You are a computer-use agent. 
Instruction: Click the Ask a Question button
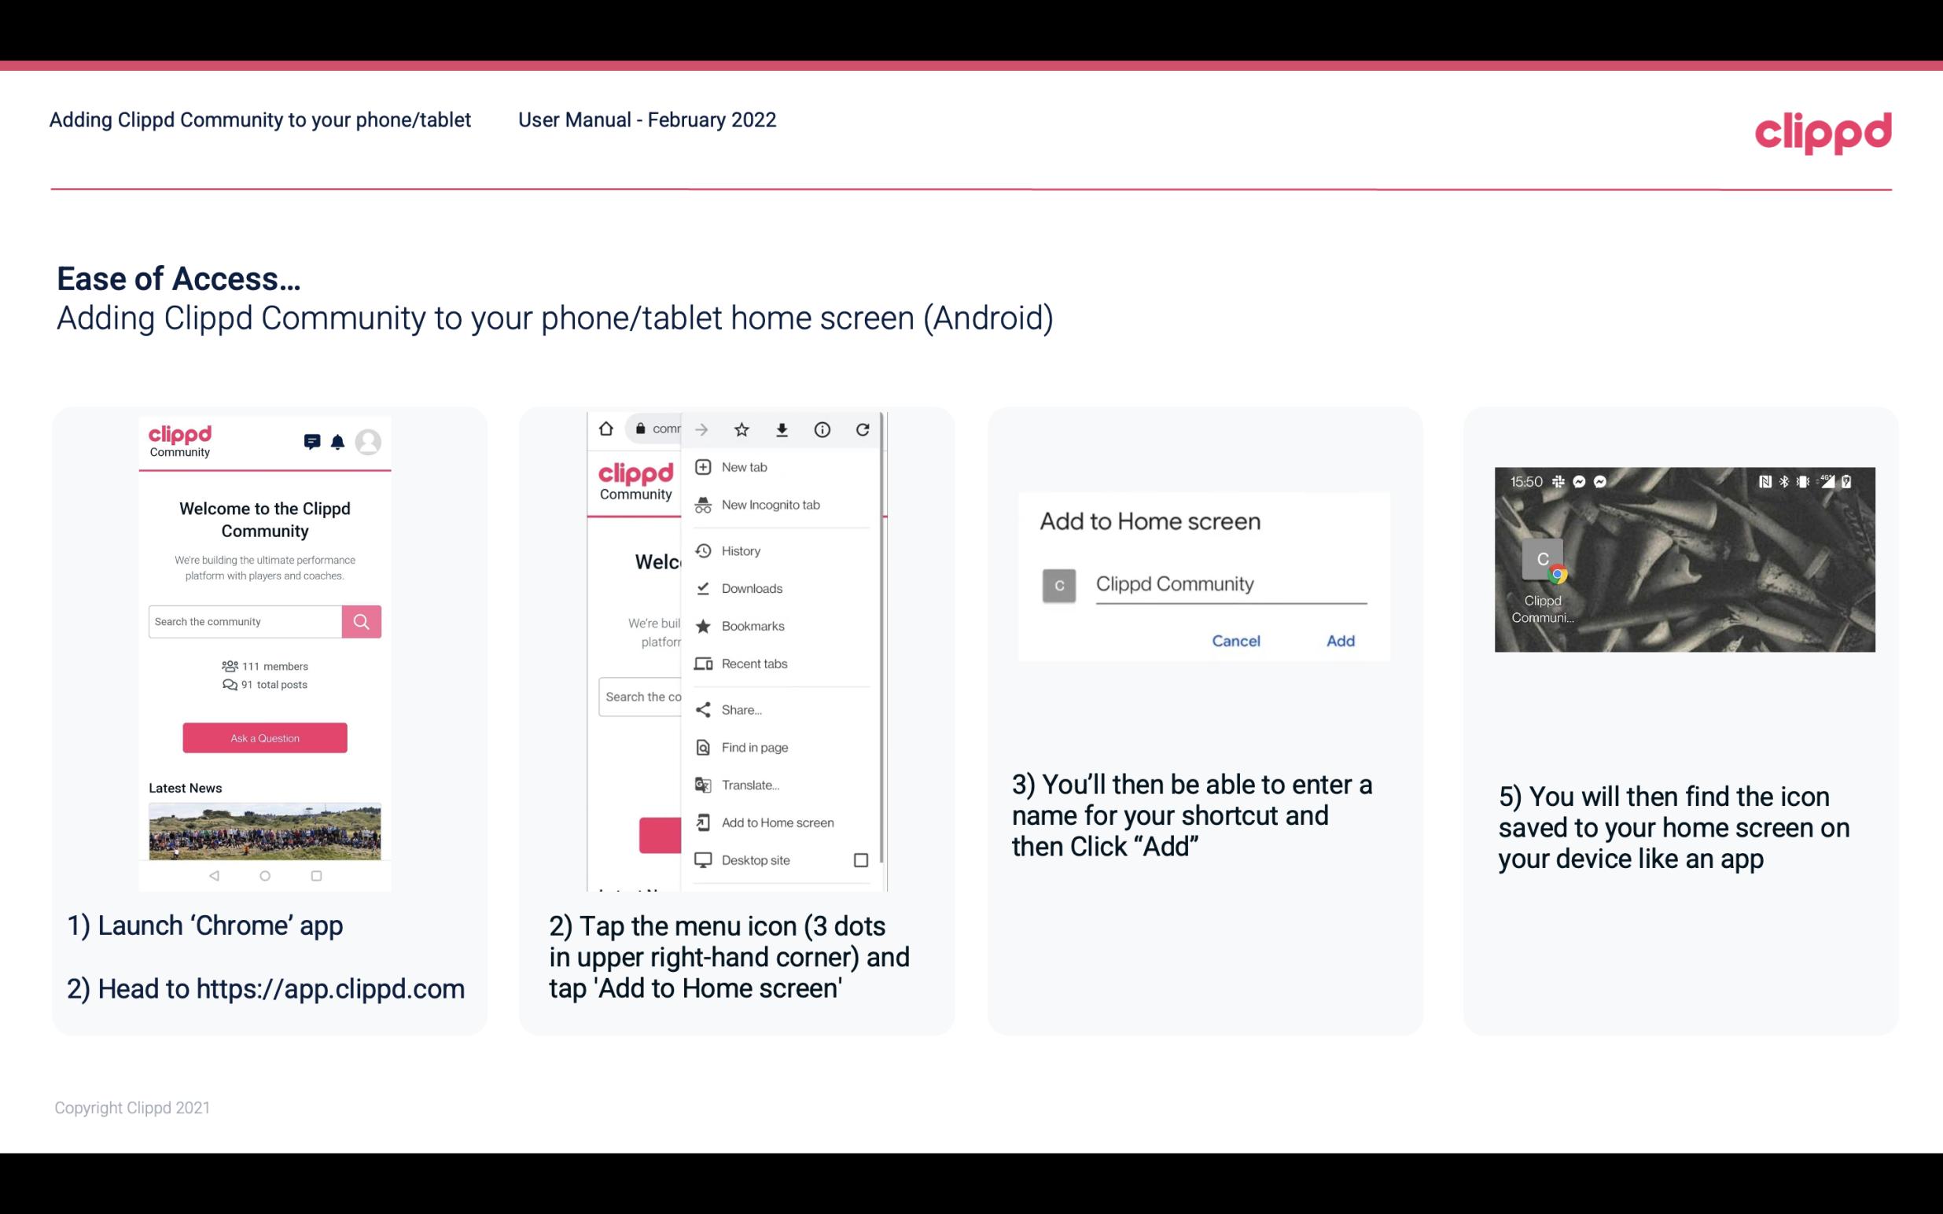(264, 737)
